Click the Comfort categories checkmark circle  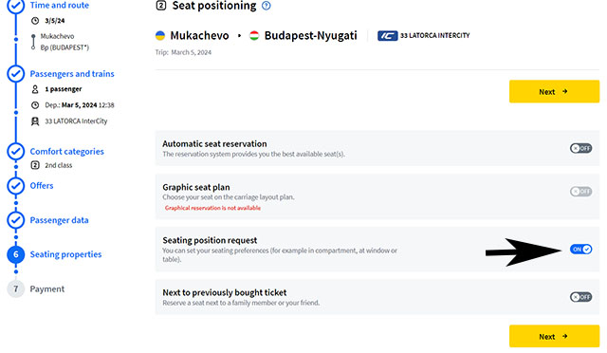click(16, 152)
